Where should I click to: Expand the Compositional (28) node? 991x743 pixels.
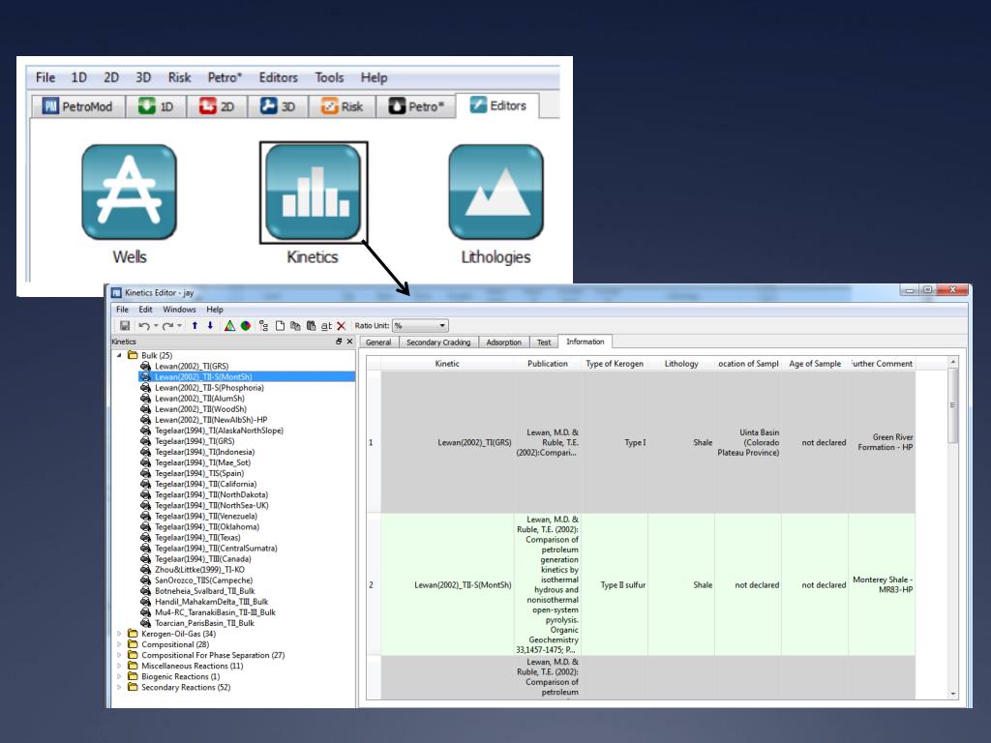(119, 643)
